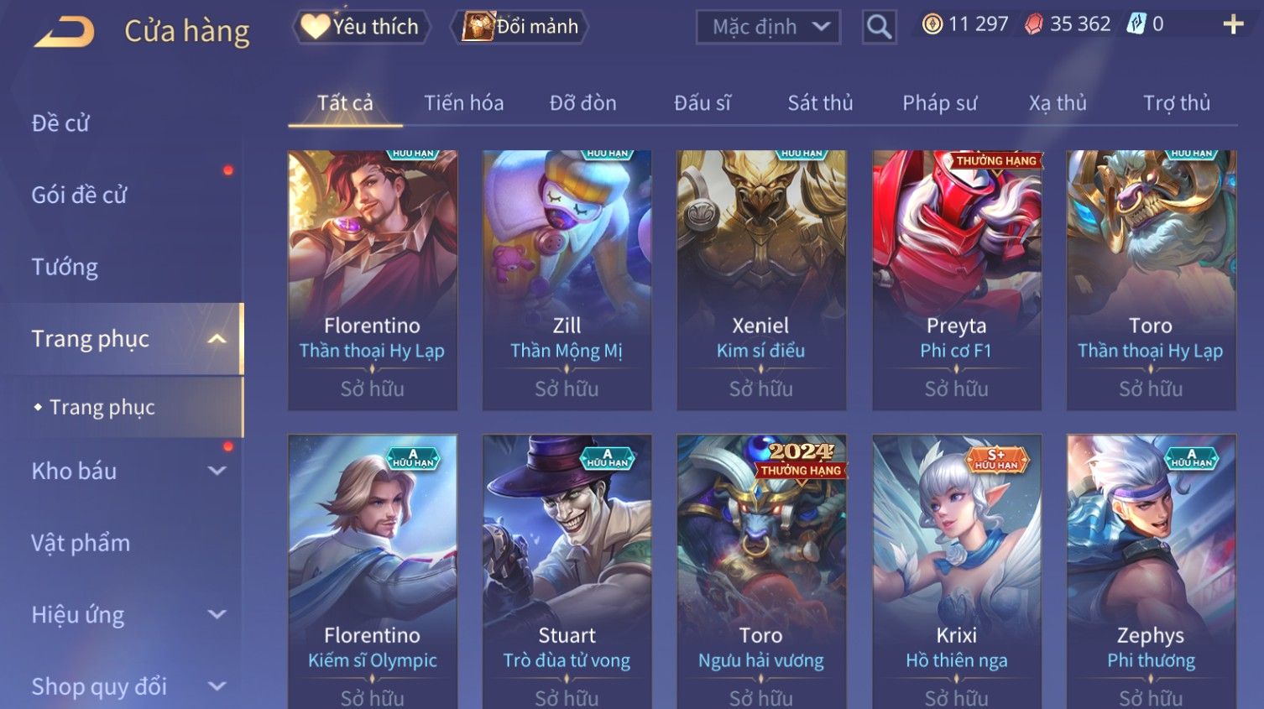Expand the Shop quy đổi section
This screenshot has width=1264, height=709.
point(217,686)
